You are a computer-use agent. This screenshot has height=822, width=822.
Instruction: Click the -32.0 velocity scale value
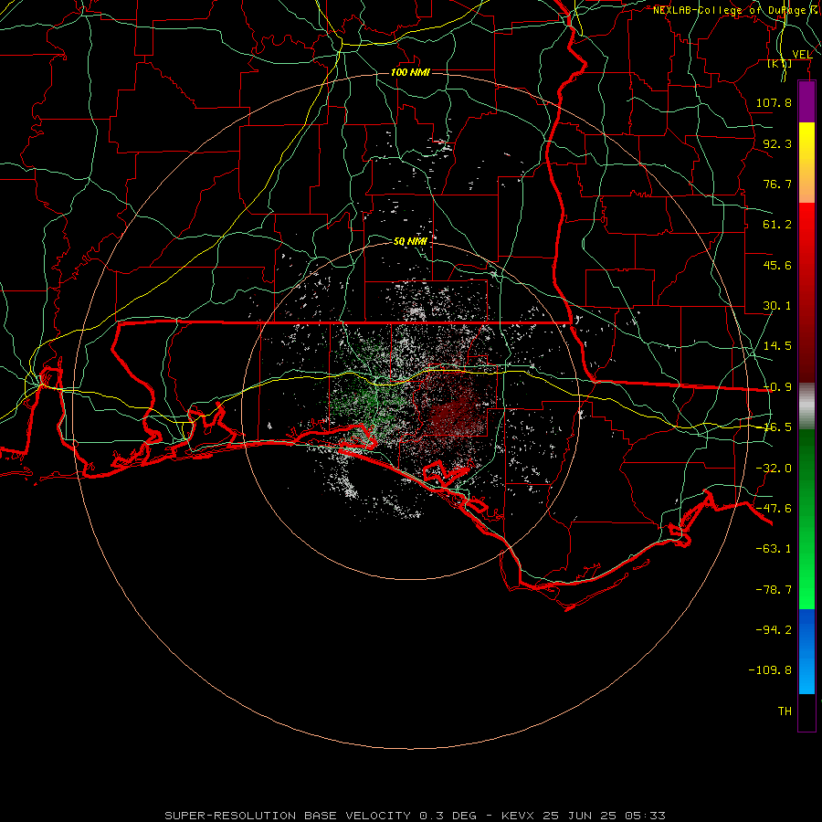click(x=774, y=469)
